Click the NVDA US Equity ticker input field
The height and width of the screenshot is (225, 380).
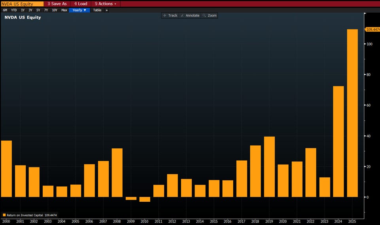click(x=22, y=4)
